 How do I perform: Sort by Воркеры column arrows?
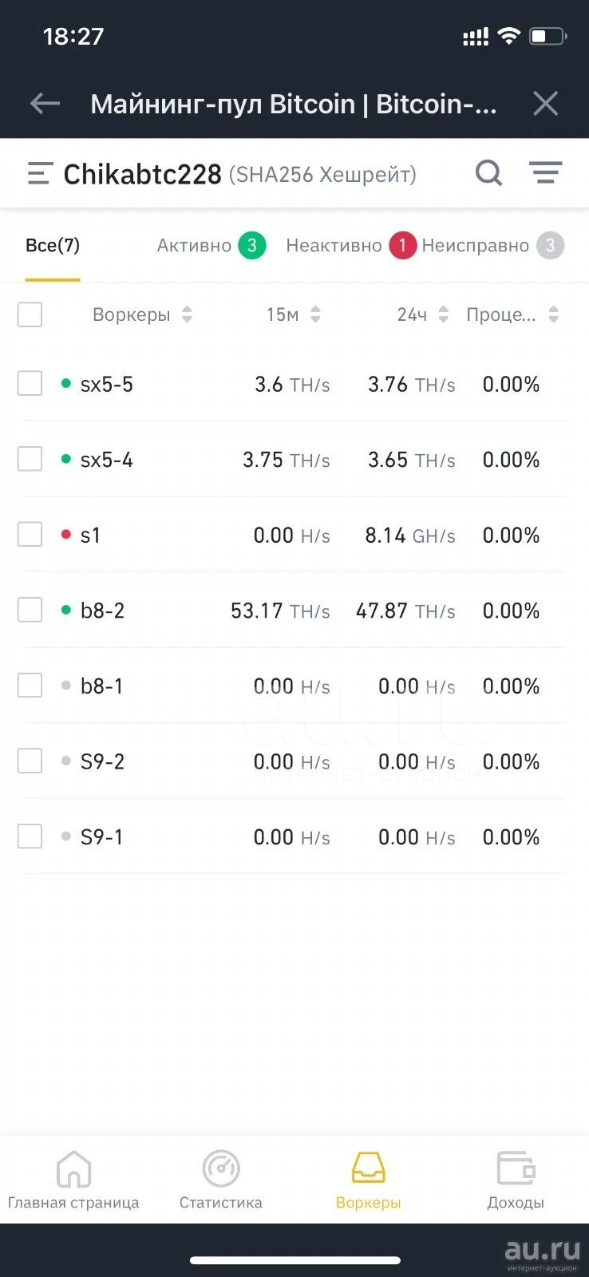187,314
